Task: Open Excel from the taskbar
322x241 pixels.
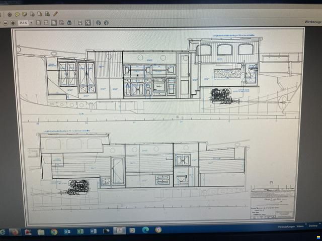Action: click(x=80, y=231)
